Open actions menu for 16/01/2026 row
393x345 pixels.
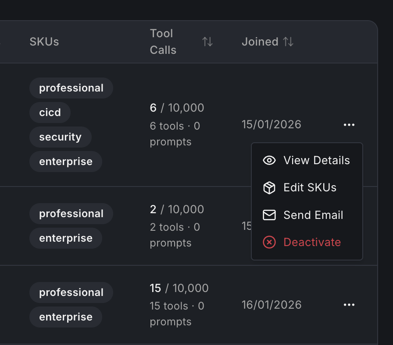[349, 305]
